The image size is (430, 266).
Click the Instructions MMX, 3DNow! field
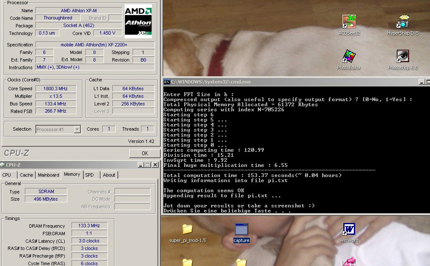95,67
